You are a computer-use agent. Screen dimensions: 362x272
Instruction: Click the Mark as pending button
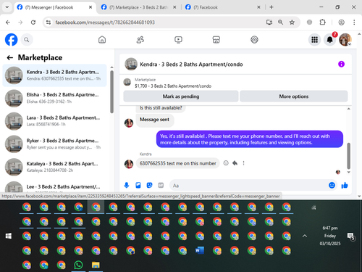point(181,96)
